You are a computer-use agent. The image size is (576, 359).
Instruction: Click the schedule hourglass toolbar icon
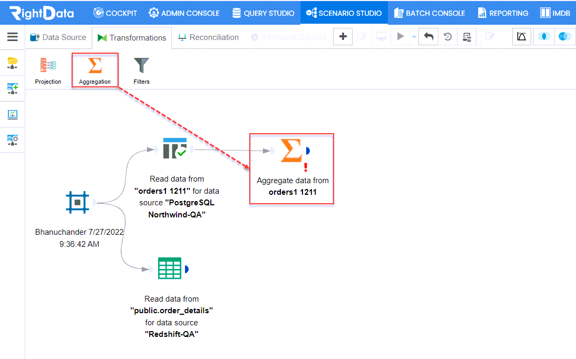click(x=467, y=37)
